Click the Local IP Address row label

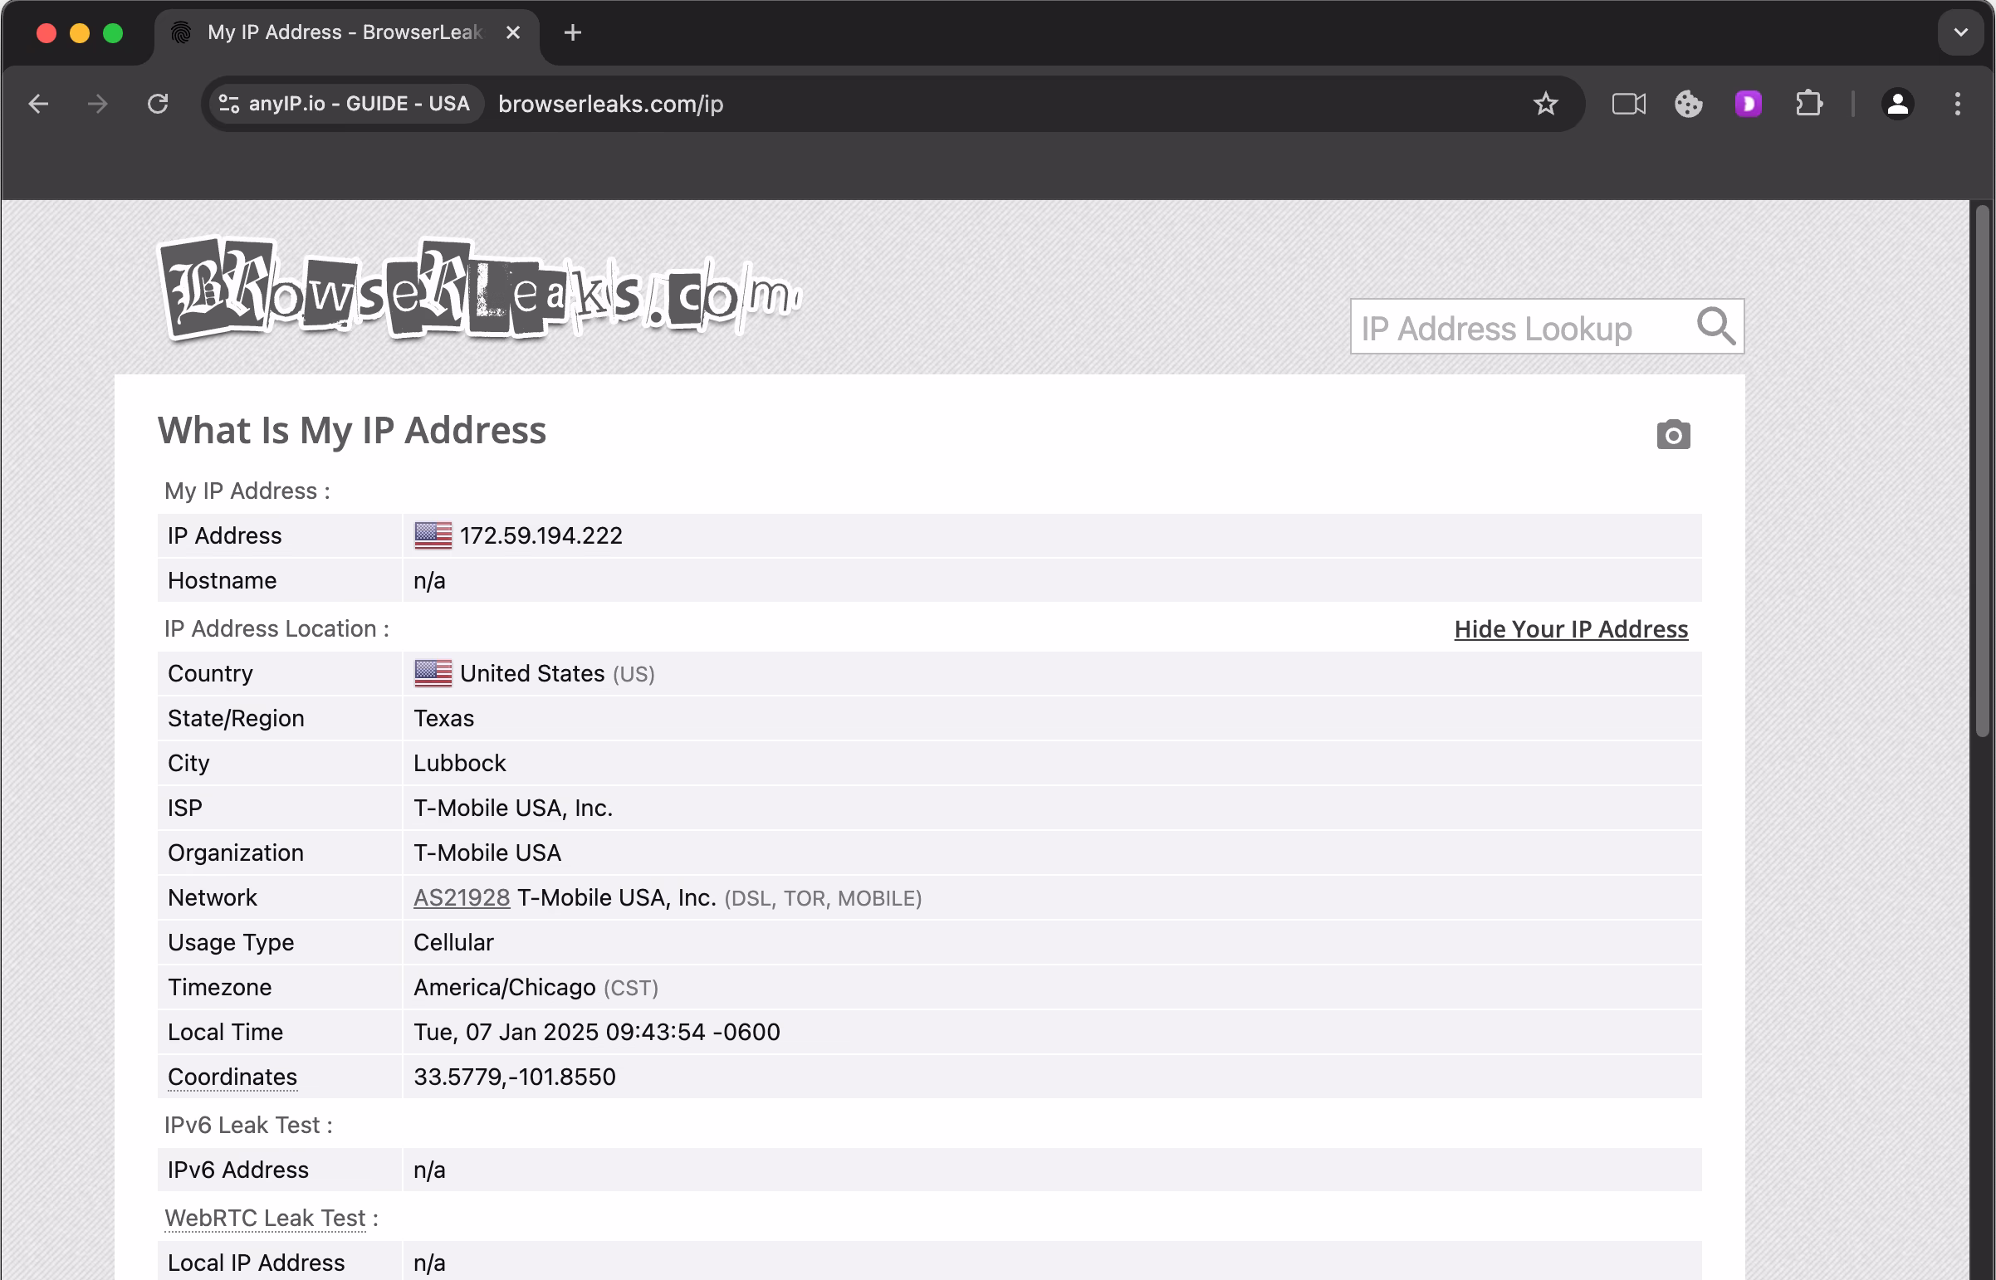click(x=256, y=1263)
